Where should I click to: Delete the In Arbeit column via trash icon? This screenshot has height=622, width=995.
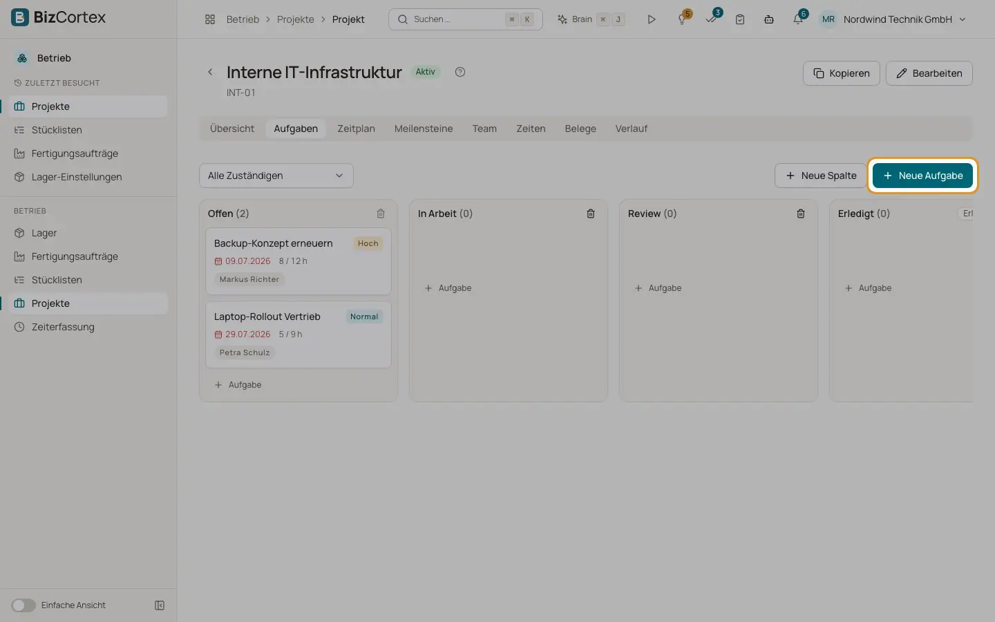[x=591, y=214]
